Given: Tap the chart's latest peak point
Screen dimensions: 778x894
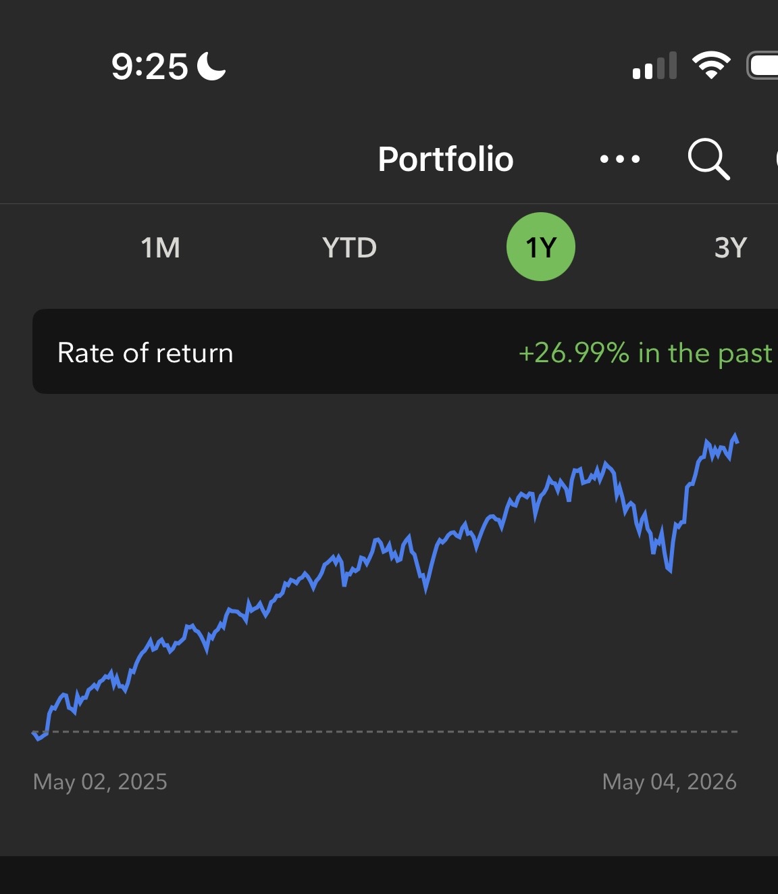Looking at the screenshot, I should tap(735, 437).
